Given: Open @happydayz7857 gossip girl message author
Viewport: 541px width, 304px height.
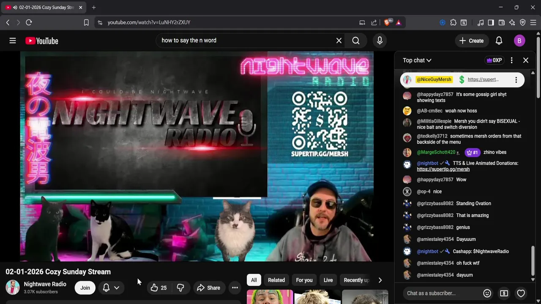Looking at the screenshot, I should click(x=435, y=95).
